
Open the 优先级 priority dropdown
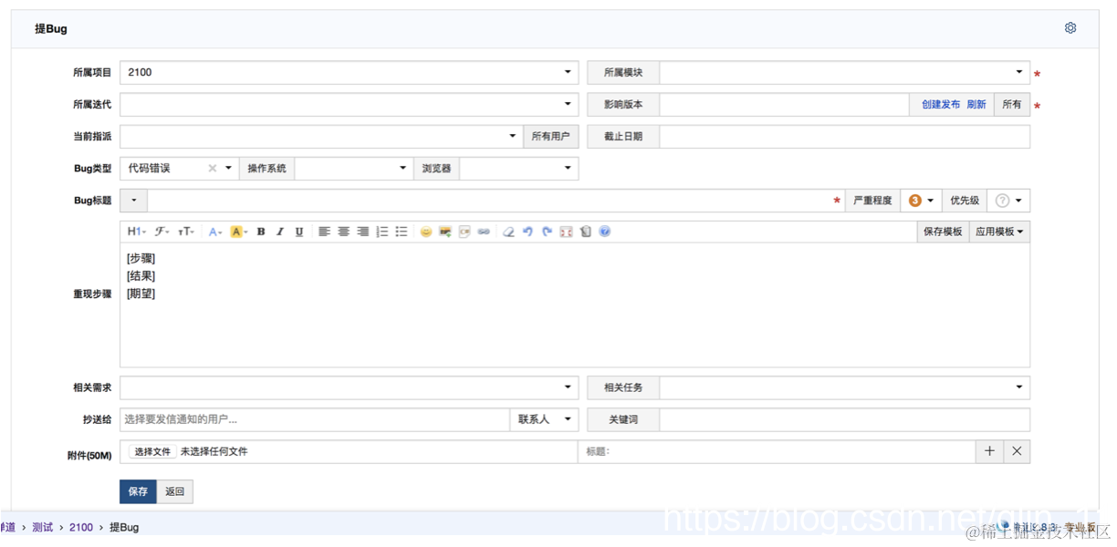1008,201
